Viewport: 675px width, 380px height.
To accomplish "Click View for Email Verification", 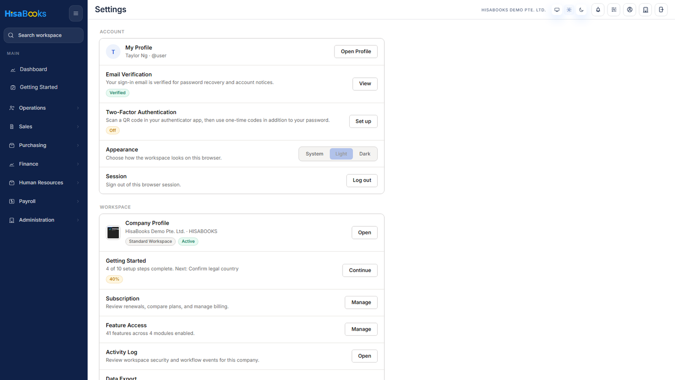I will [x=365, y=84].
